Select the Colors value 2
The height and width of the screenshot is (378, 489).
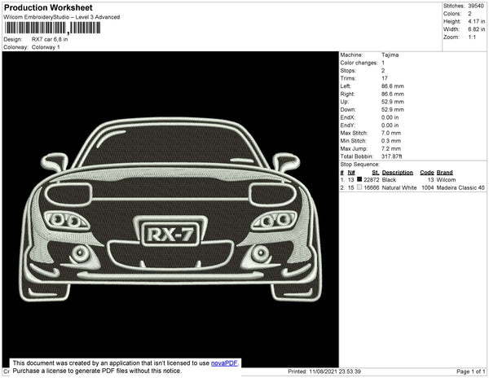(469, 14)
